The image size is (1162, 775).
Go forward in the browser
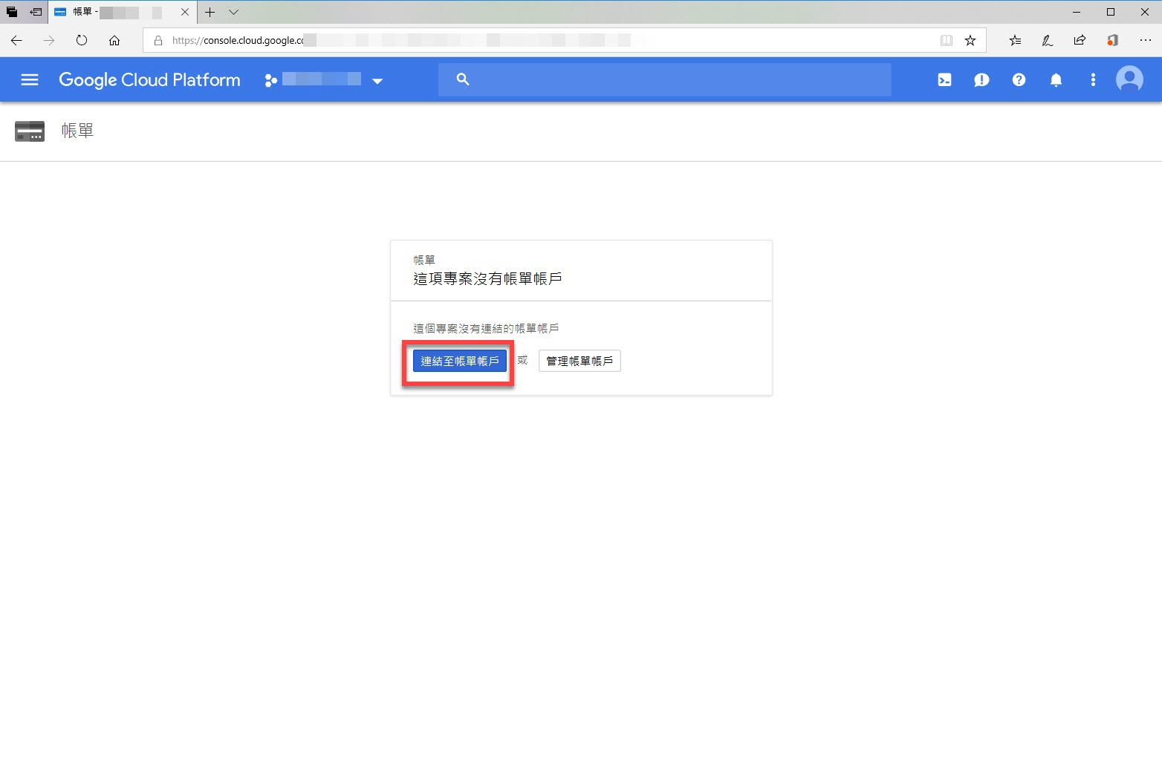pyautogui.click(x=49, y=40)
